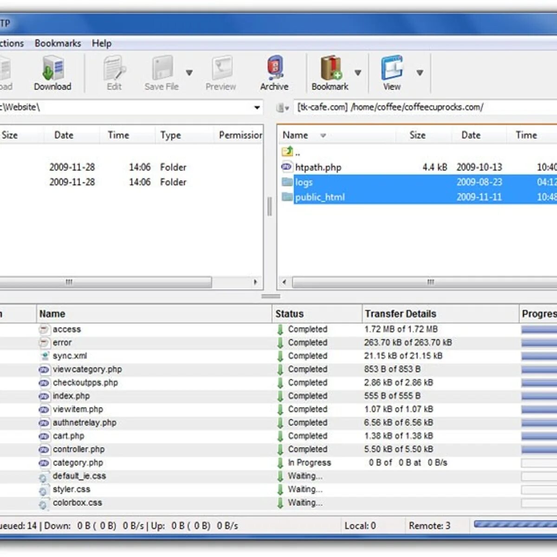
Task: Click progress bar for access row
Action: [539, 330]
